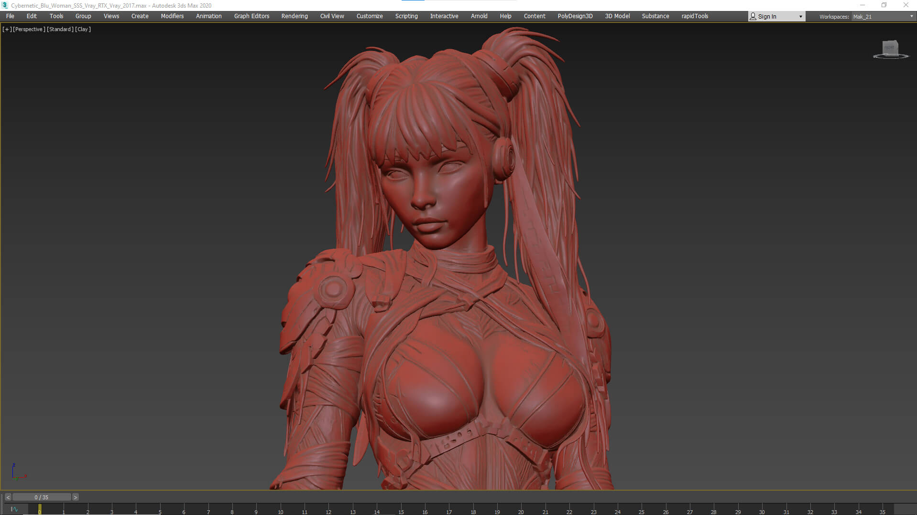Open the Workspaces Mak_21 dropdown
This screenshot has width=917, height=515.
[883, 17]
